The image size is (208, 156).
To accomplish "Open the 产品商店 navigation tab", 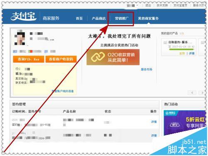I will click(x=99, y=18).
